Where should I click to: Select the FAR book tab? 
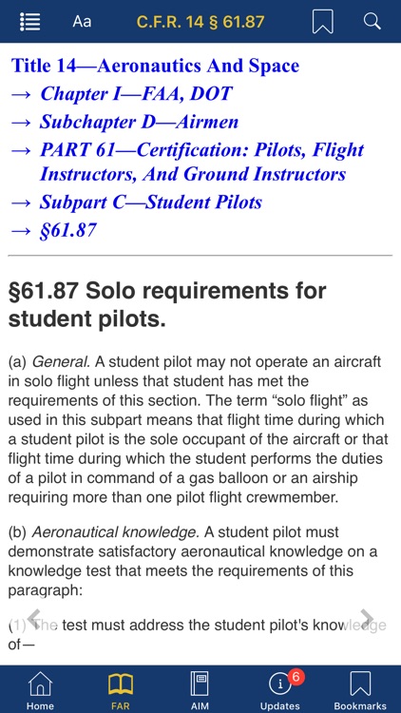[x=121, y=690]
